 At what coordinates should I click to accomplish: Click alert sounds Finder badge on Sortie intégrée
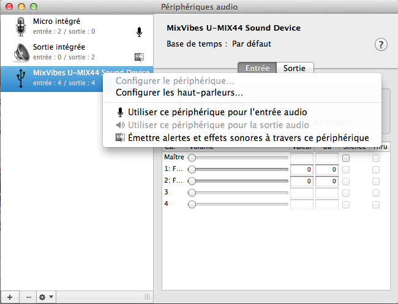click(139, 57)
